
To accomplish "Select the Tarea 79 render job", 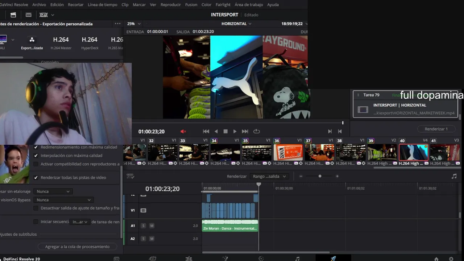I will (406, 104).
